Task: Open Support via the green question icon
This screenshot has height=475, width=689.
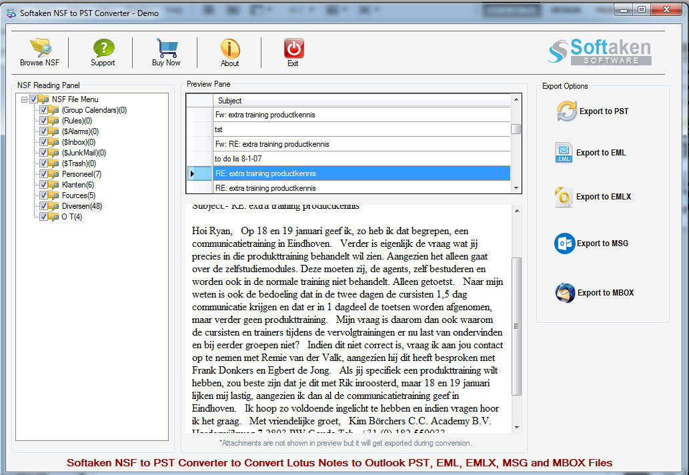Action: click(103, 47)
